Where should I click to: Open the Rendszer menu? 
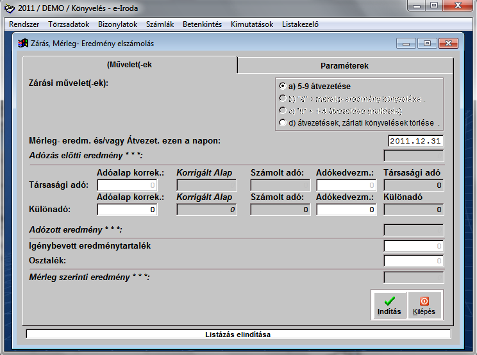[x=24, y=24]
